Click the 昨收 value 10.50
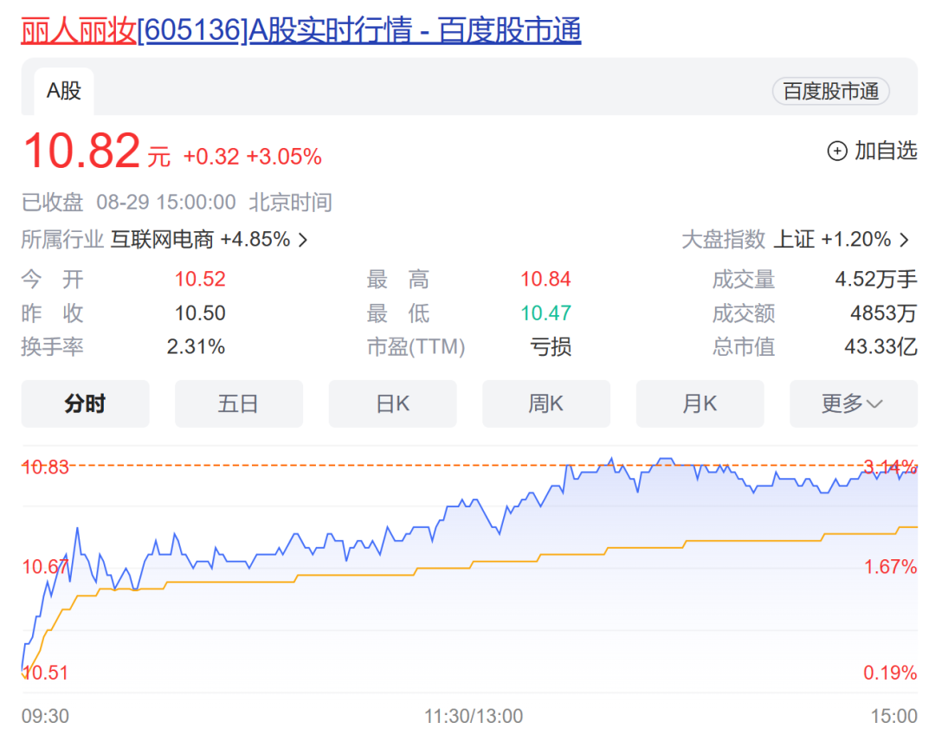Image resolution: width=935 pixels, height=735 pixels. 200,313
